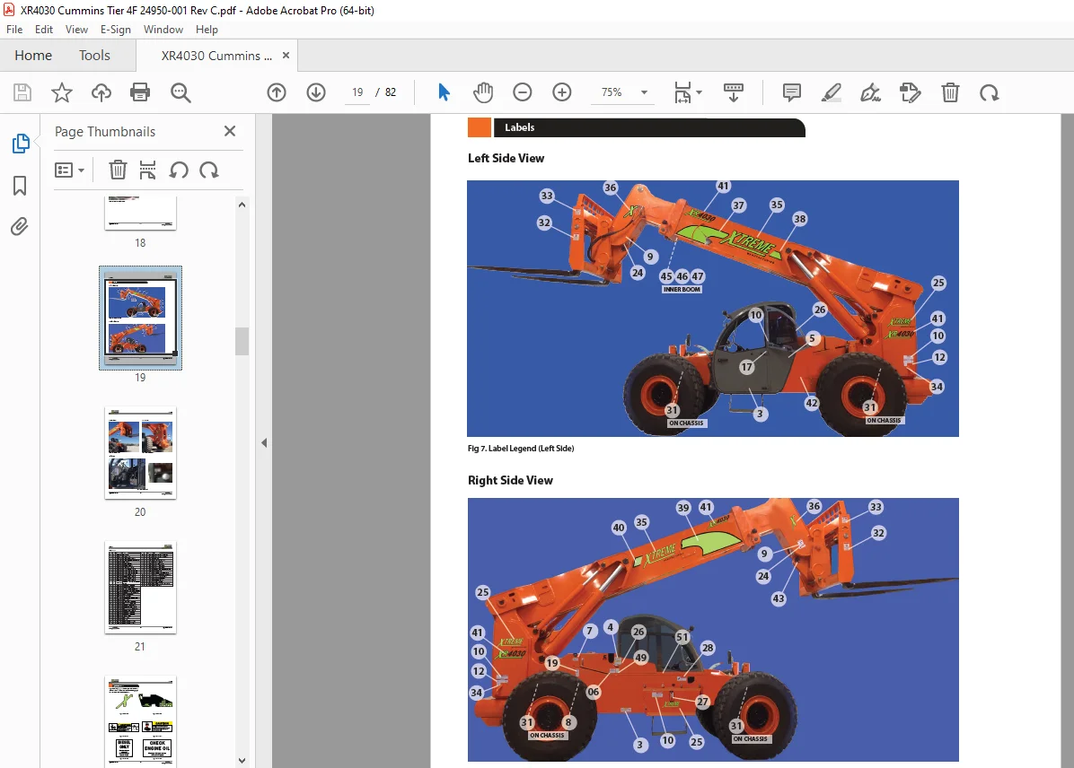Open the E-Sign menu
Screen dimensions: 1074x768
pyautogui.click(x=115, y=30)
